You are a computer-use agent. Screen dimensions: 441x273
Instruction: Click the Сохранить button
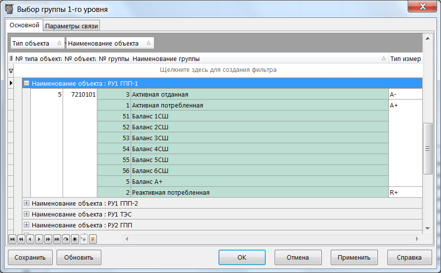click(x=30, y=257)
